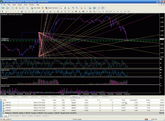Open the Market Watch window icon
The height and width of the screenshot is (121, 165).
pos(13,8)
